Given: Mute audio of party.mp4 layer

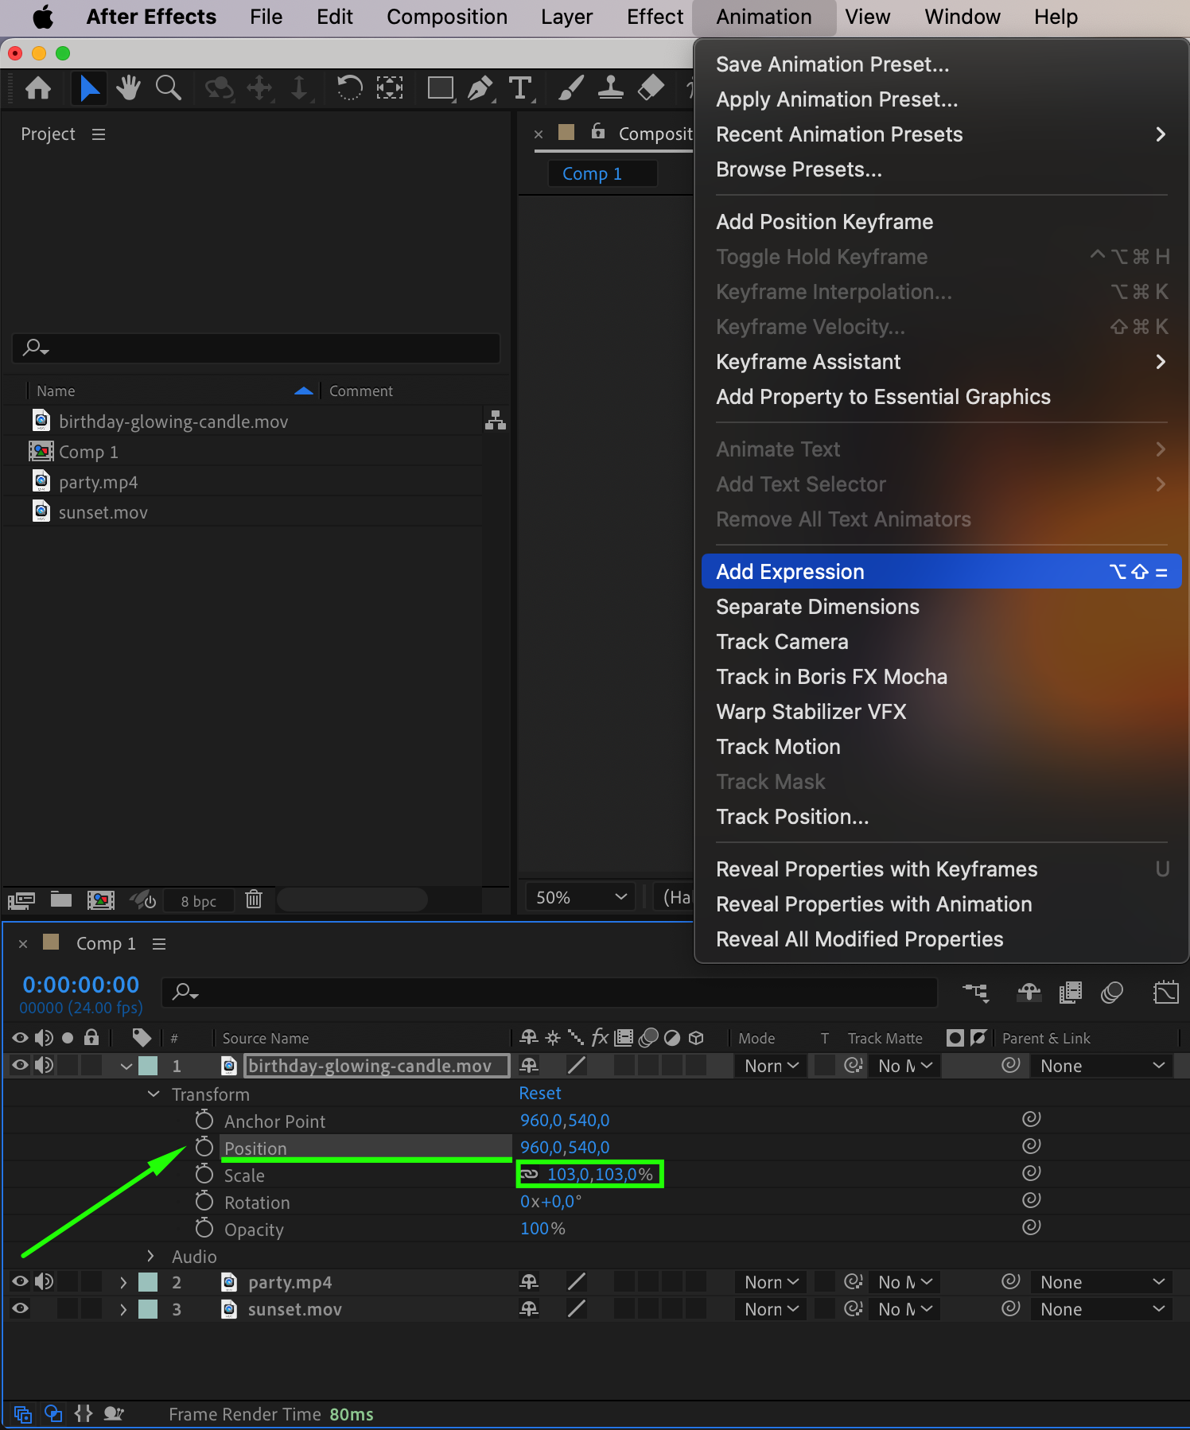Looking at the screenshot, I should tap(45, 1282).
